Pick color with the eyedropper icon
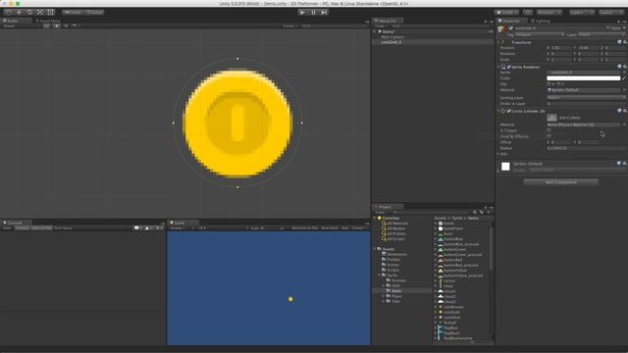The image size is (628, 353). coord(624,78)
